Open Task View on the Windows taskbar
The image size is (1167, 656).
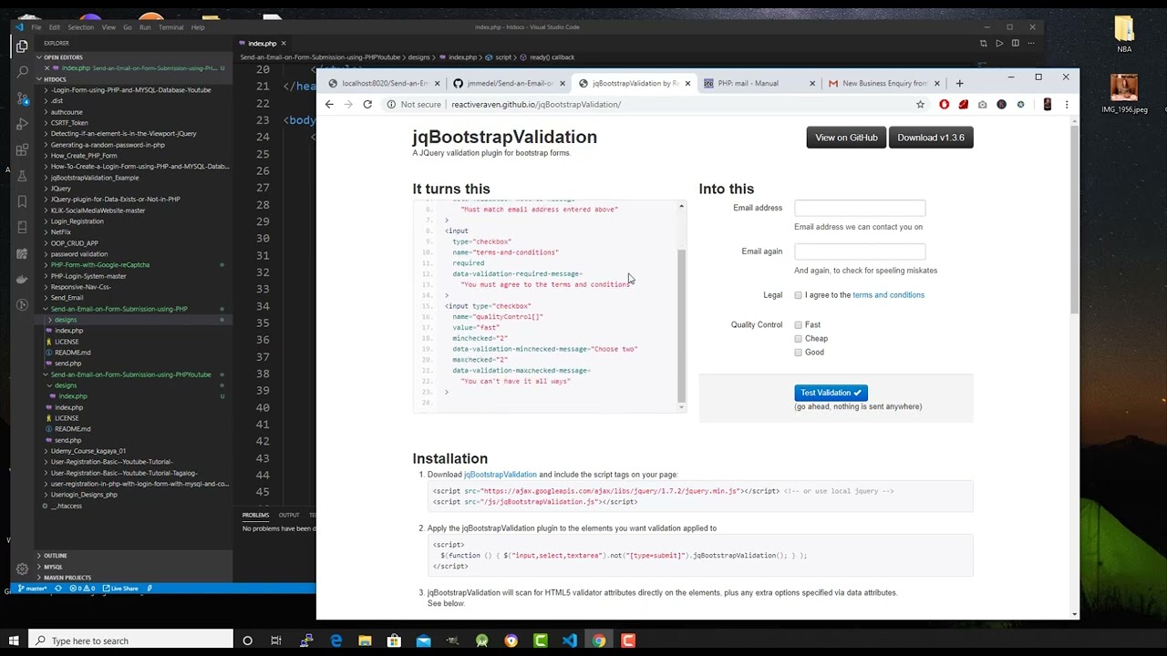(x=276, y=641)
